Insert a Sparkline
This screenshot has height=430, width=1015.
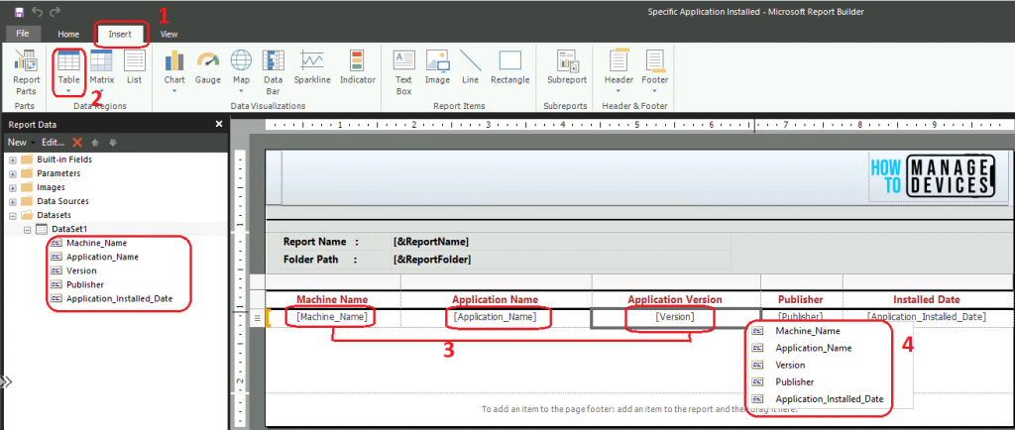(x=312, y=67)
